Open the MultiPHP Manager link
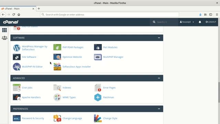This screenshot has width=220, height=124. click(x=113, y=57)
